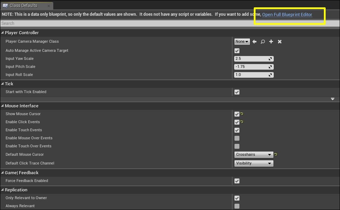
Task: Open the Default Click Trace Channel dropdown
Action: [x=254, y=163]
